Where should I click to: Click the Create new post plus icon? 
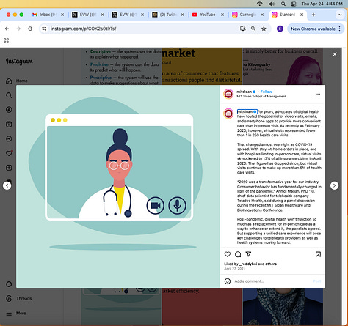point(9,168)
